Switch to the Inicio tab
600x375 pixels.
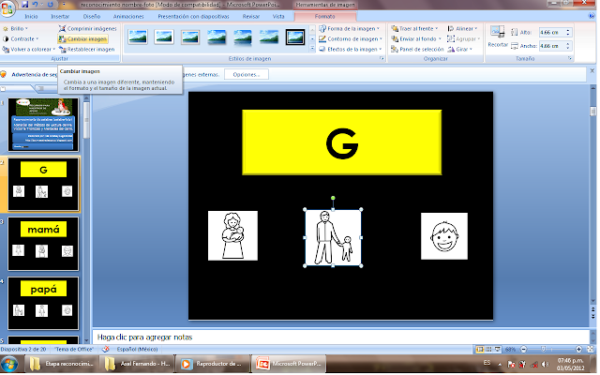(31, 17)
